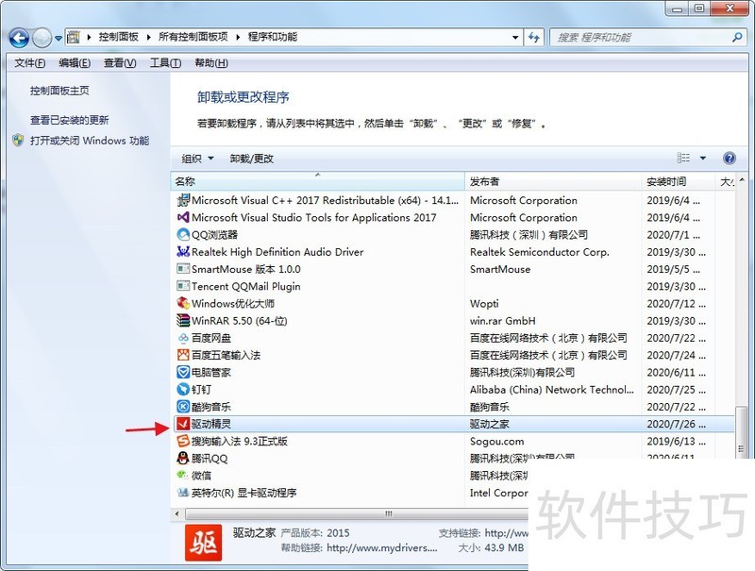Open the 查看(V) menu
755x571 pixels.
click(x=120, y=63)
